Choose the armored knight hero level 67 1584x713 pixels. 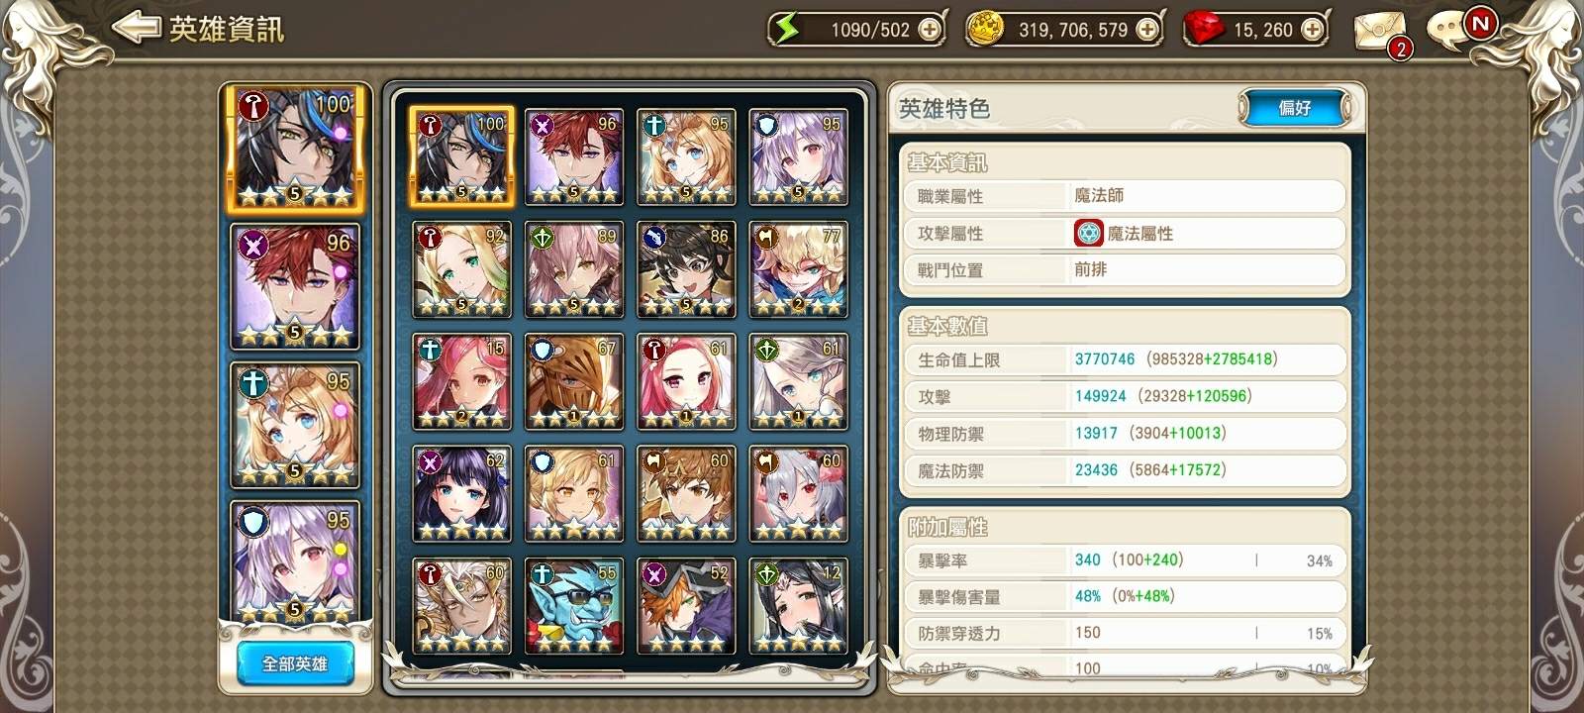574,381
